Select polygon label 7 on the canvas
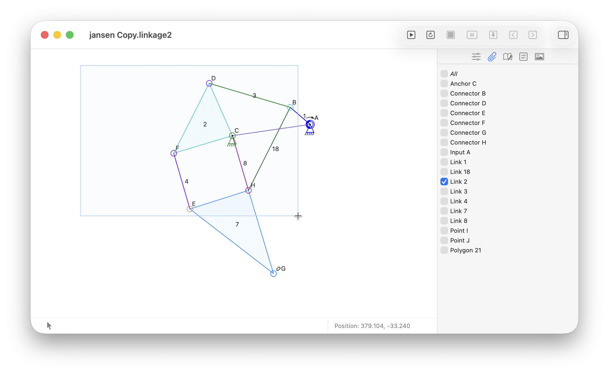The image size is (609, 374). [x=237, y=224]
